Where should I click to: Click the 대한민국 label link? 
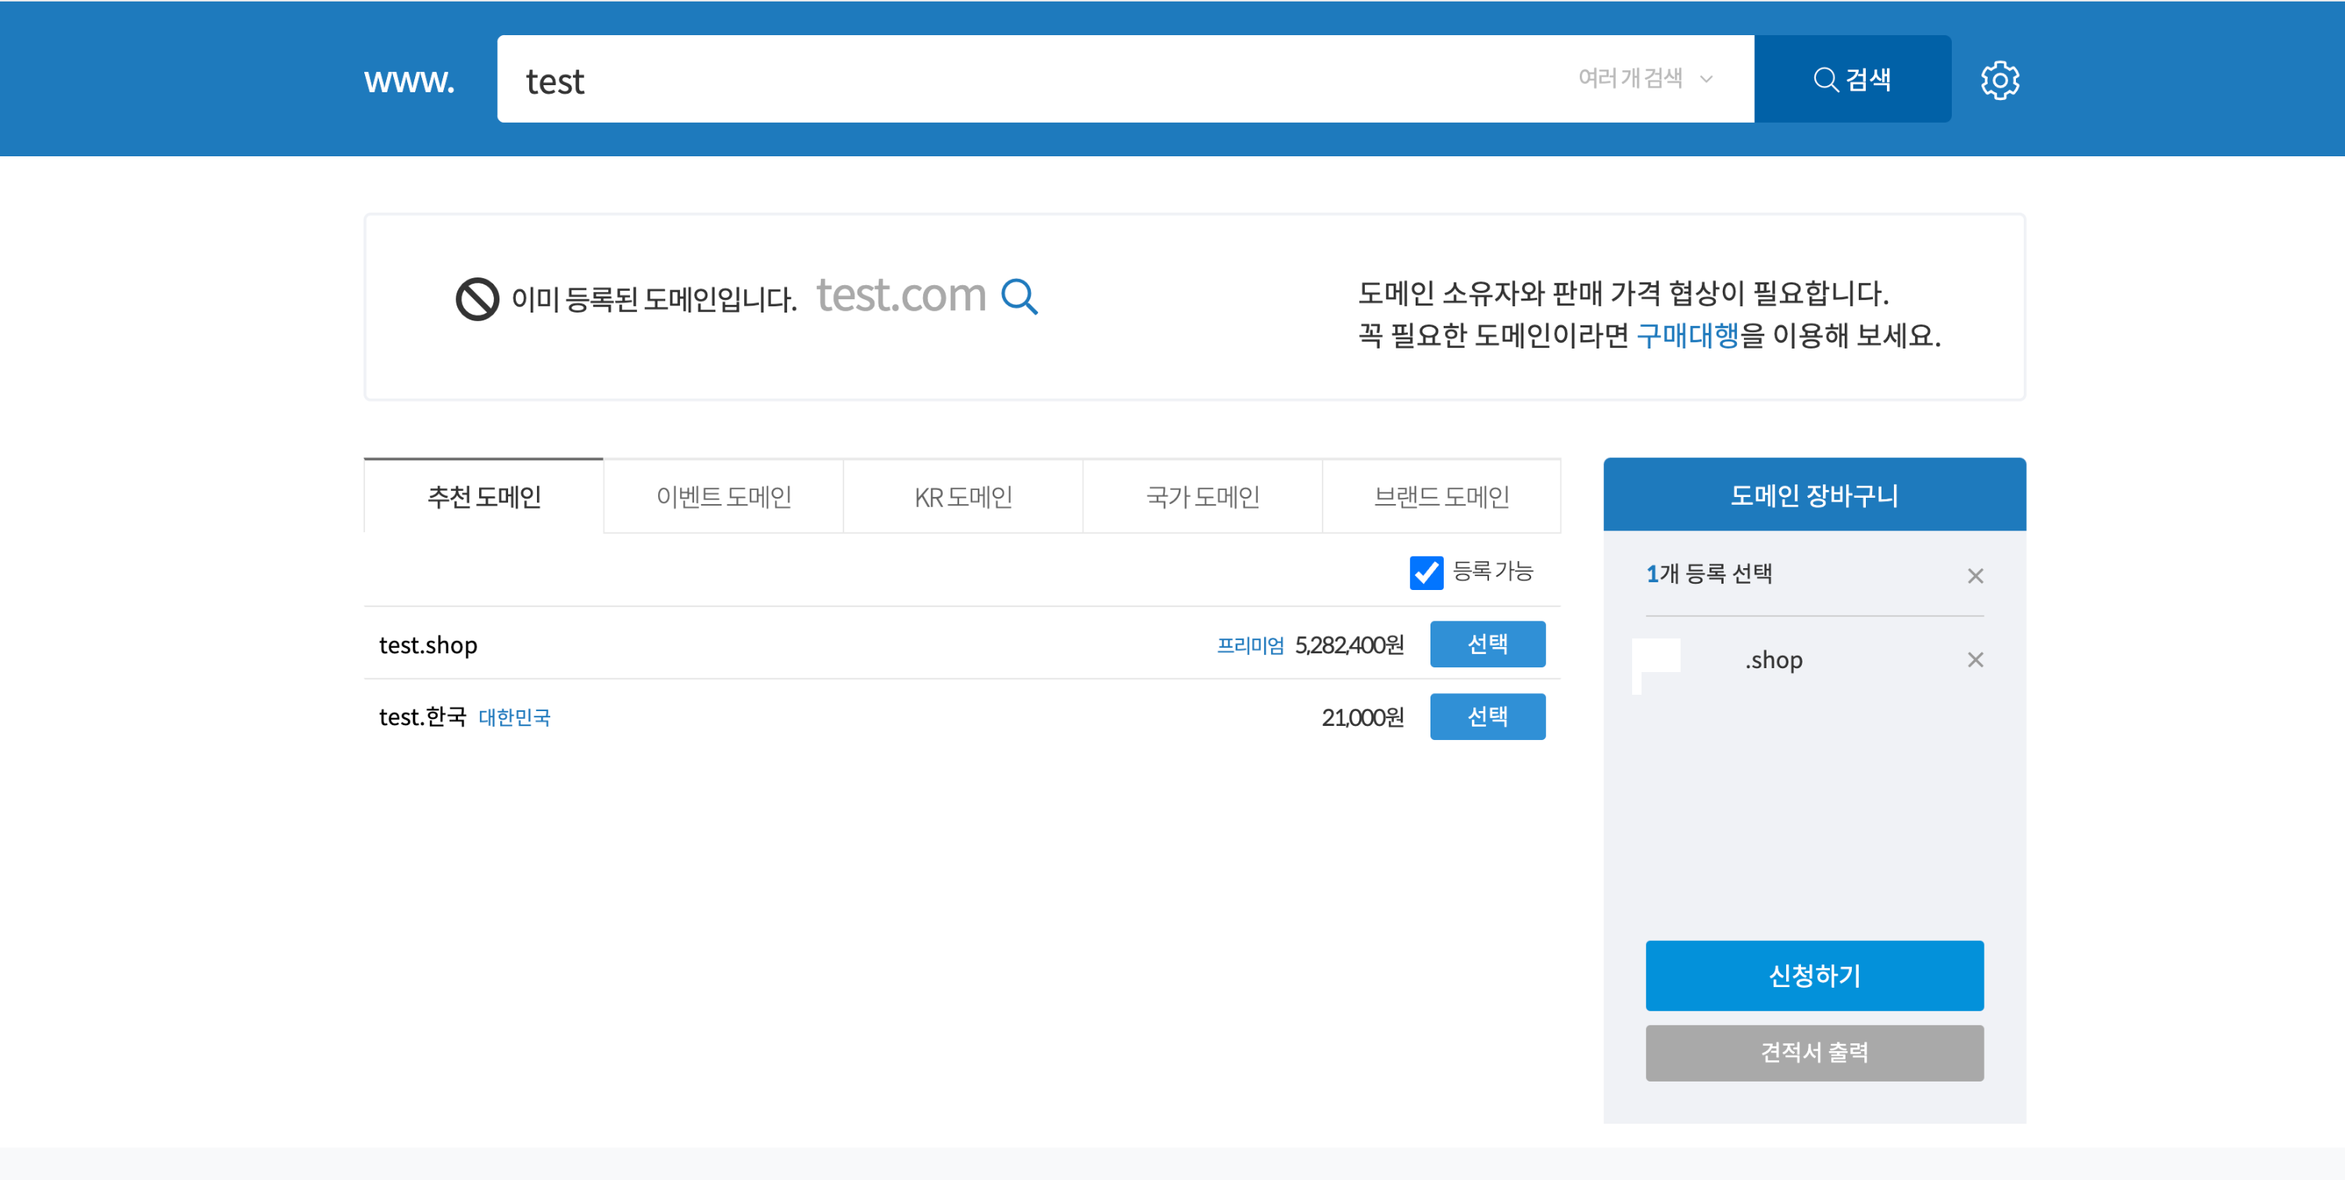point(514,718)
